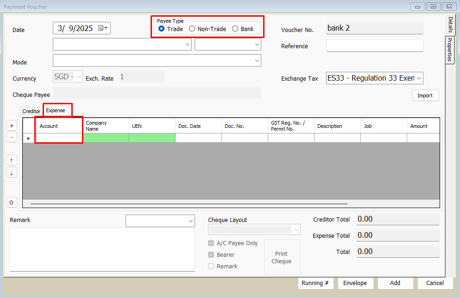Click the plus add row button

12,126
